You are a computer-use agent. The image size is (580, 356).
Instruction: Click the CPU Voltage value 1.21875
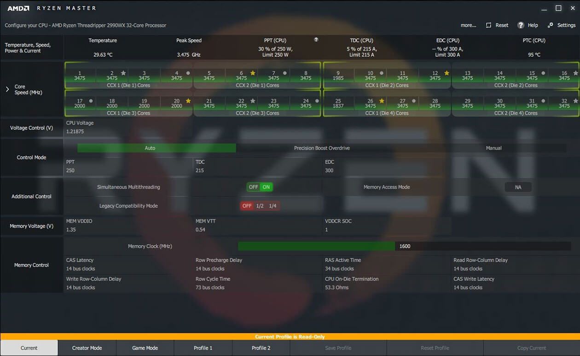pos(75,131)
